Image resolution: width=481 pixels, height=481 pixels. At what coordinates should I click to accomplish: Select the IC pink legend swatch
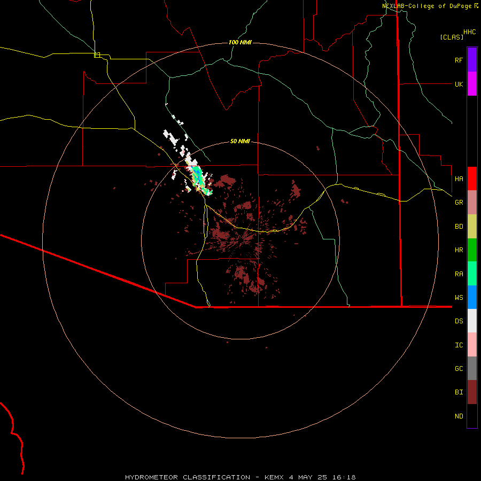[472, 345]
